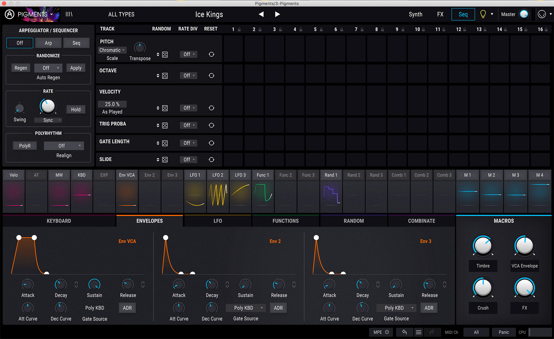
Task: Click the Velocity track random dice icon
Action: [165, 108]
